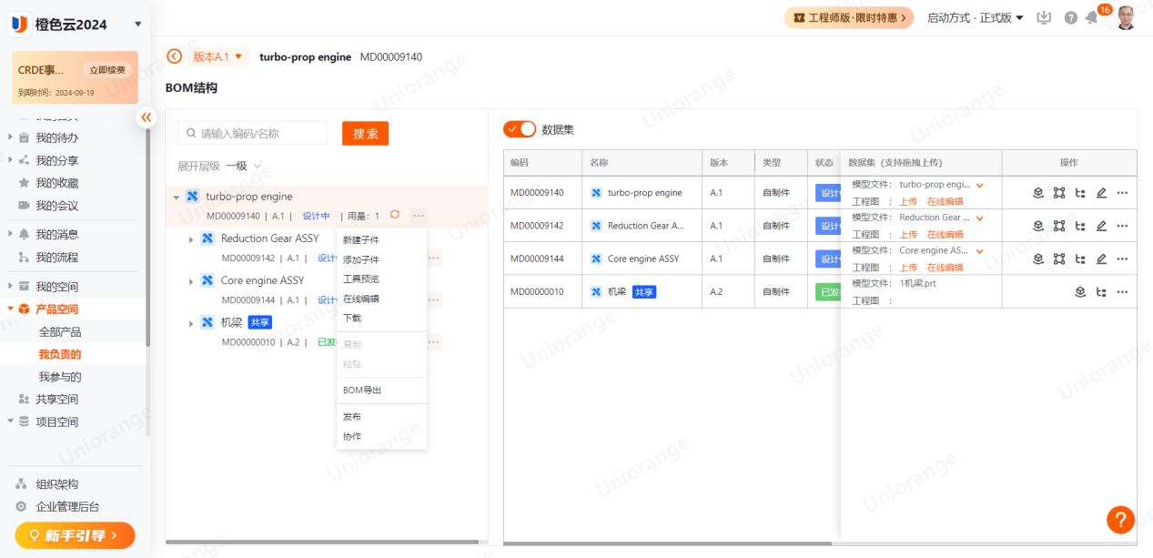The height and width of the screenshot is (558, 1153).
Task: Open the 版本A.1 version dropdown
Action: click(x=218, y=56)
